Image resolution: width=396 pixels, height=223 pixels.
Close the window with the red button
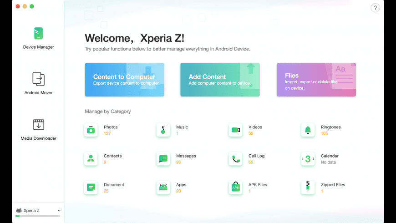[x=18, y=6]
